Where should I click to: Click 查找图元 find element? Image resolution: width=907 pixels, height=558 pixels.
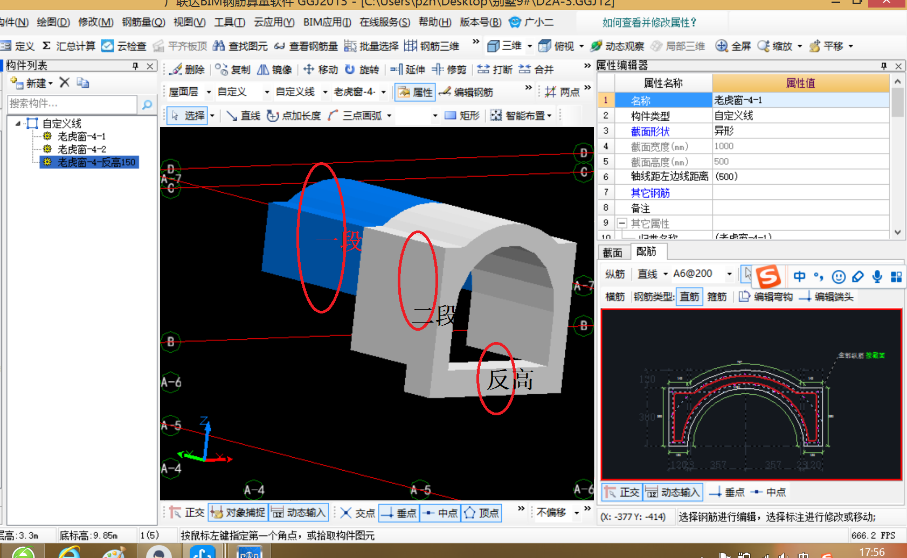click(x=240, y=46)
